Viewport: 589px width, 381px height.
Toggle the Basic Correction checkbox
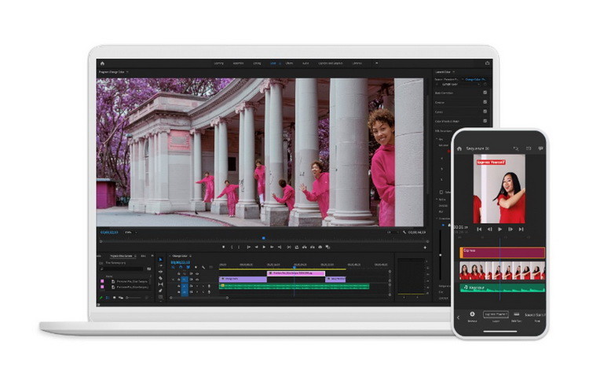(485, 93)
